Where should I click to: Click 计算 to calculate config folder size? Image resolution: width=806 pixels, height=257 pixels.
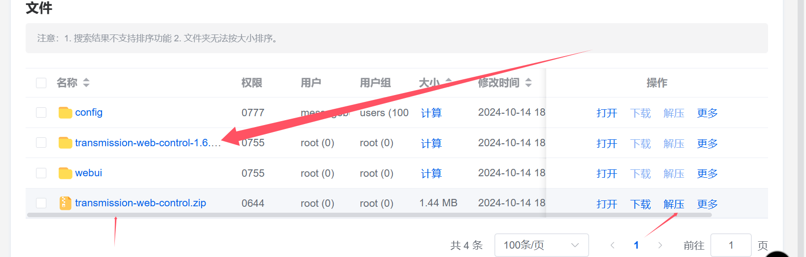[x=431, y=113]
